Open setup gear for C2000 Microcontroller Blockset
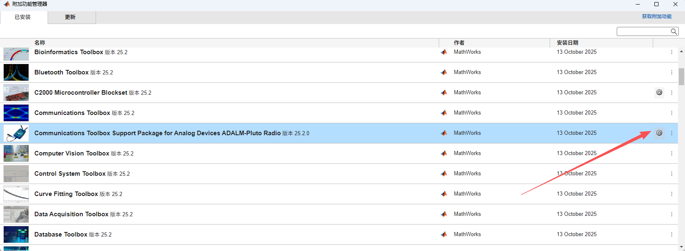 659,93
